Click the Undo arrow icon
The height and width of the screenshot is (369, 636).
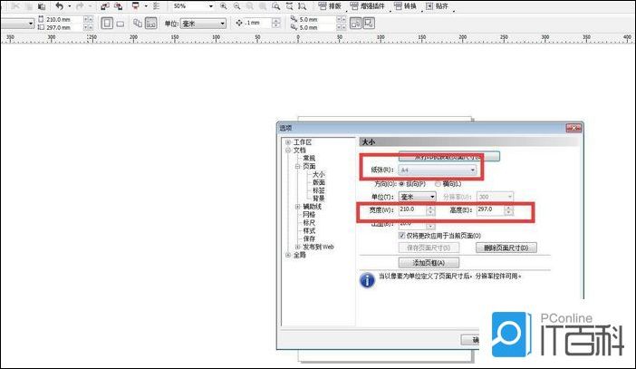(59, 6)
